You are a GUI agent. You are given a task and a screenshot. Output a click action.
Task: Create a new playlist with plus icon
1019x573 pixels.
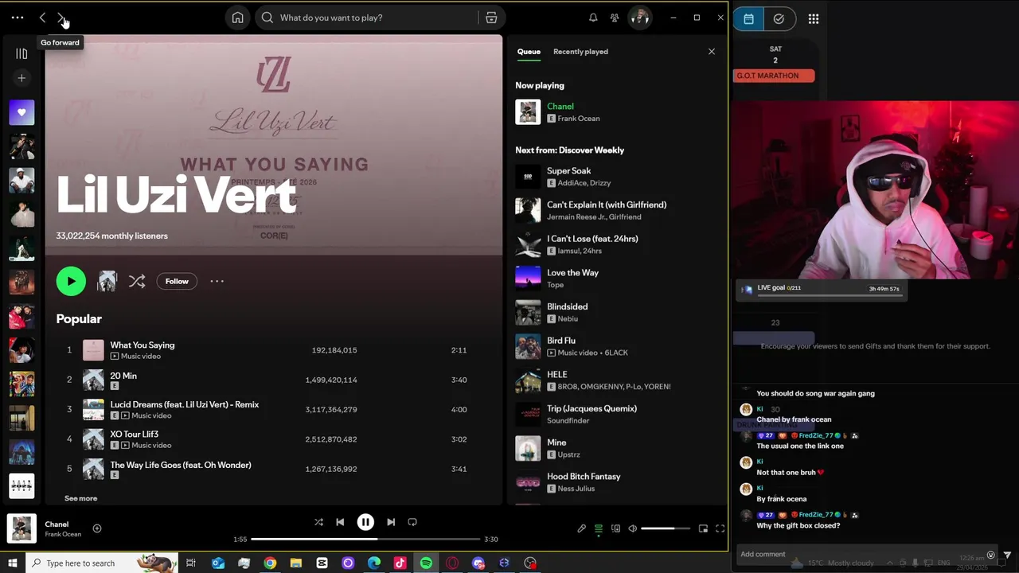[x=21, y=78]
